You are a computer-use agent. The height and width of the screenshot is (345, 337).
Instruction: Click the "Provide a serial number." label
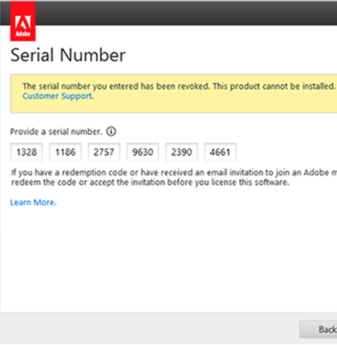click(x=56, y=132)
